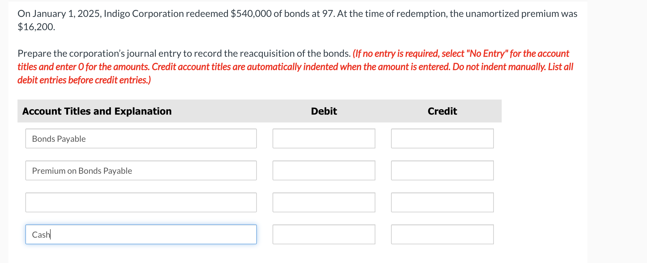Select the Credit field for Premium on Bonds Payable
Viewport: 647px width, 263px height.
442,170
